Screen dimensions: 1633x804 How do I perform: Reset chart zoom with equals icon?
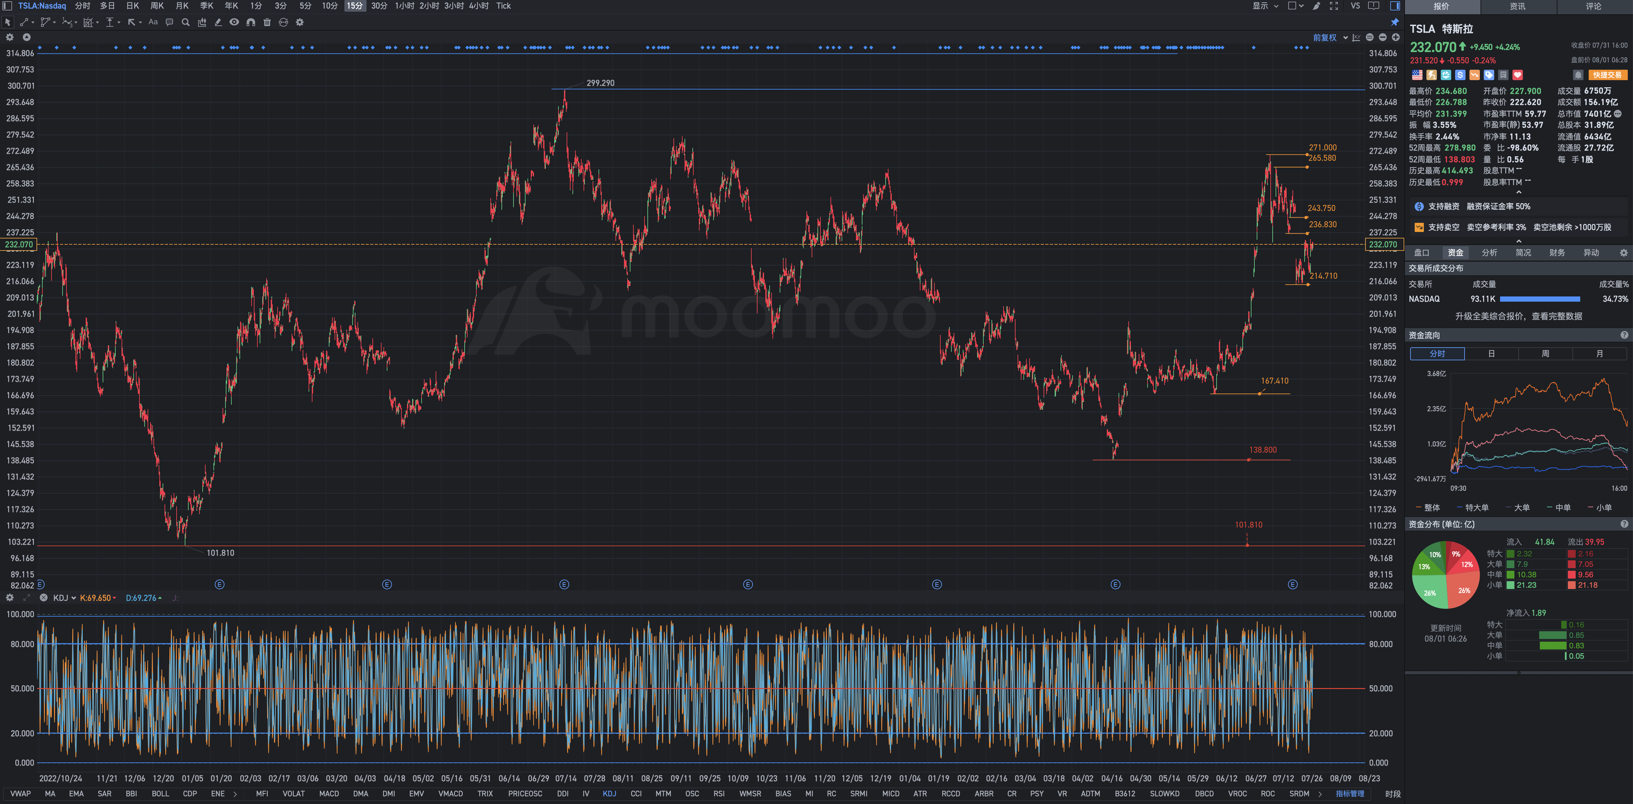pyautogui.click(x=1369, y=37)
